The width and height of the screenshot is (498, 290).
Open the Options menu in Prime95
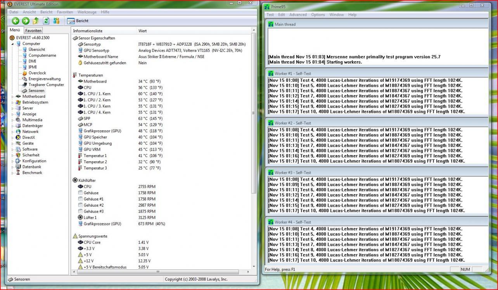click(x=318, y=15)
